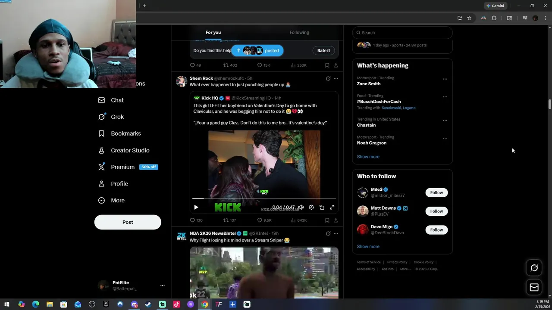Mute the Kick HQ video
Viewport: 552px width, 310px height.
pos(301,207)
